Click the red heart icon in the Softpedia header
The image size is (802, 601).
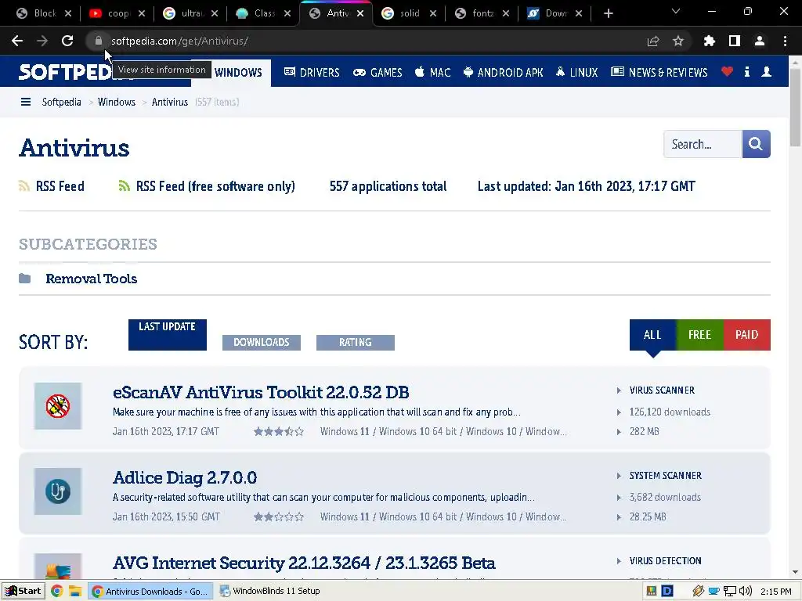tap(727, 71)
